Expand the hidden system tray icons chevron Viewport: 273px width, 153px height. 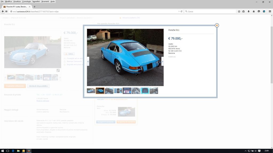click(246, 151)
